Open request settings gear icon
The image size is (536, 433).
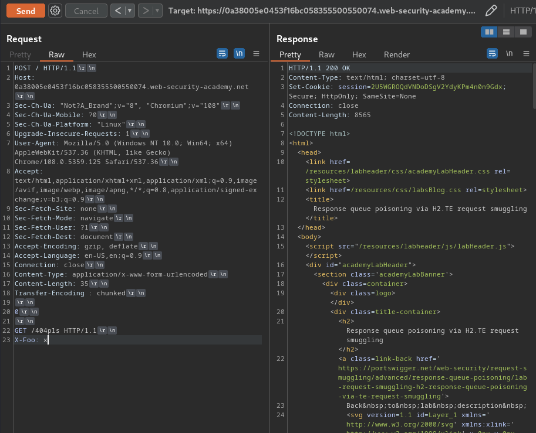55,11
